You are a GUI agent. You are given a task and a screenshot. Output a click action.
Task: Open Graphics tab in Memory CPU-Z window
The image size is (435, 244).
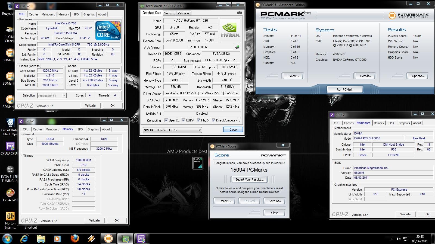pyautogui.click(x=93, y=129)
